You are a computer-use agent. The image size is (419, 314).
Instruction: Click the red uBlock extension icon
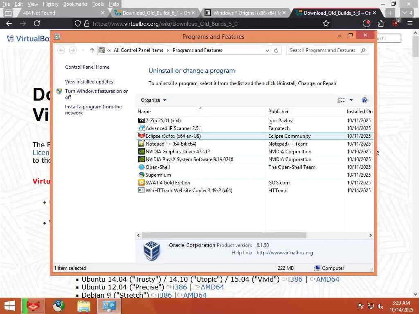(x=395, y=23)
